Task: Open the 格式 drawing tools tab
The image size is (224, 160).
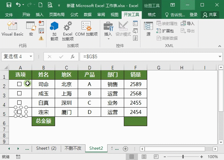Action: (x=152, y=15)
